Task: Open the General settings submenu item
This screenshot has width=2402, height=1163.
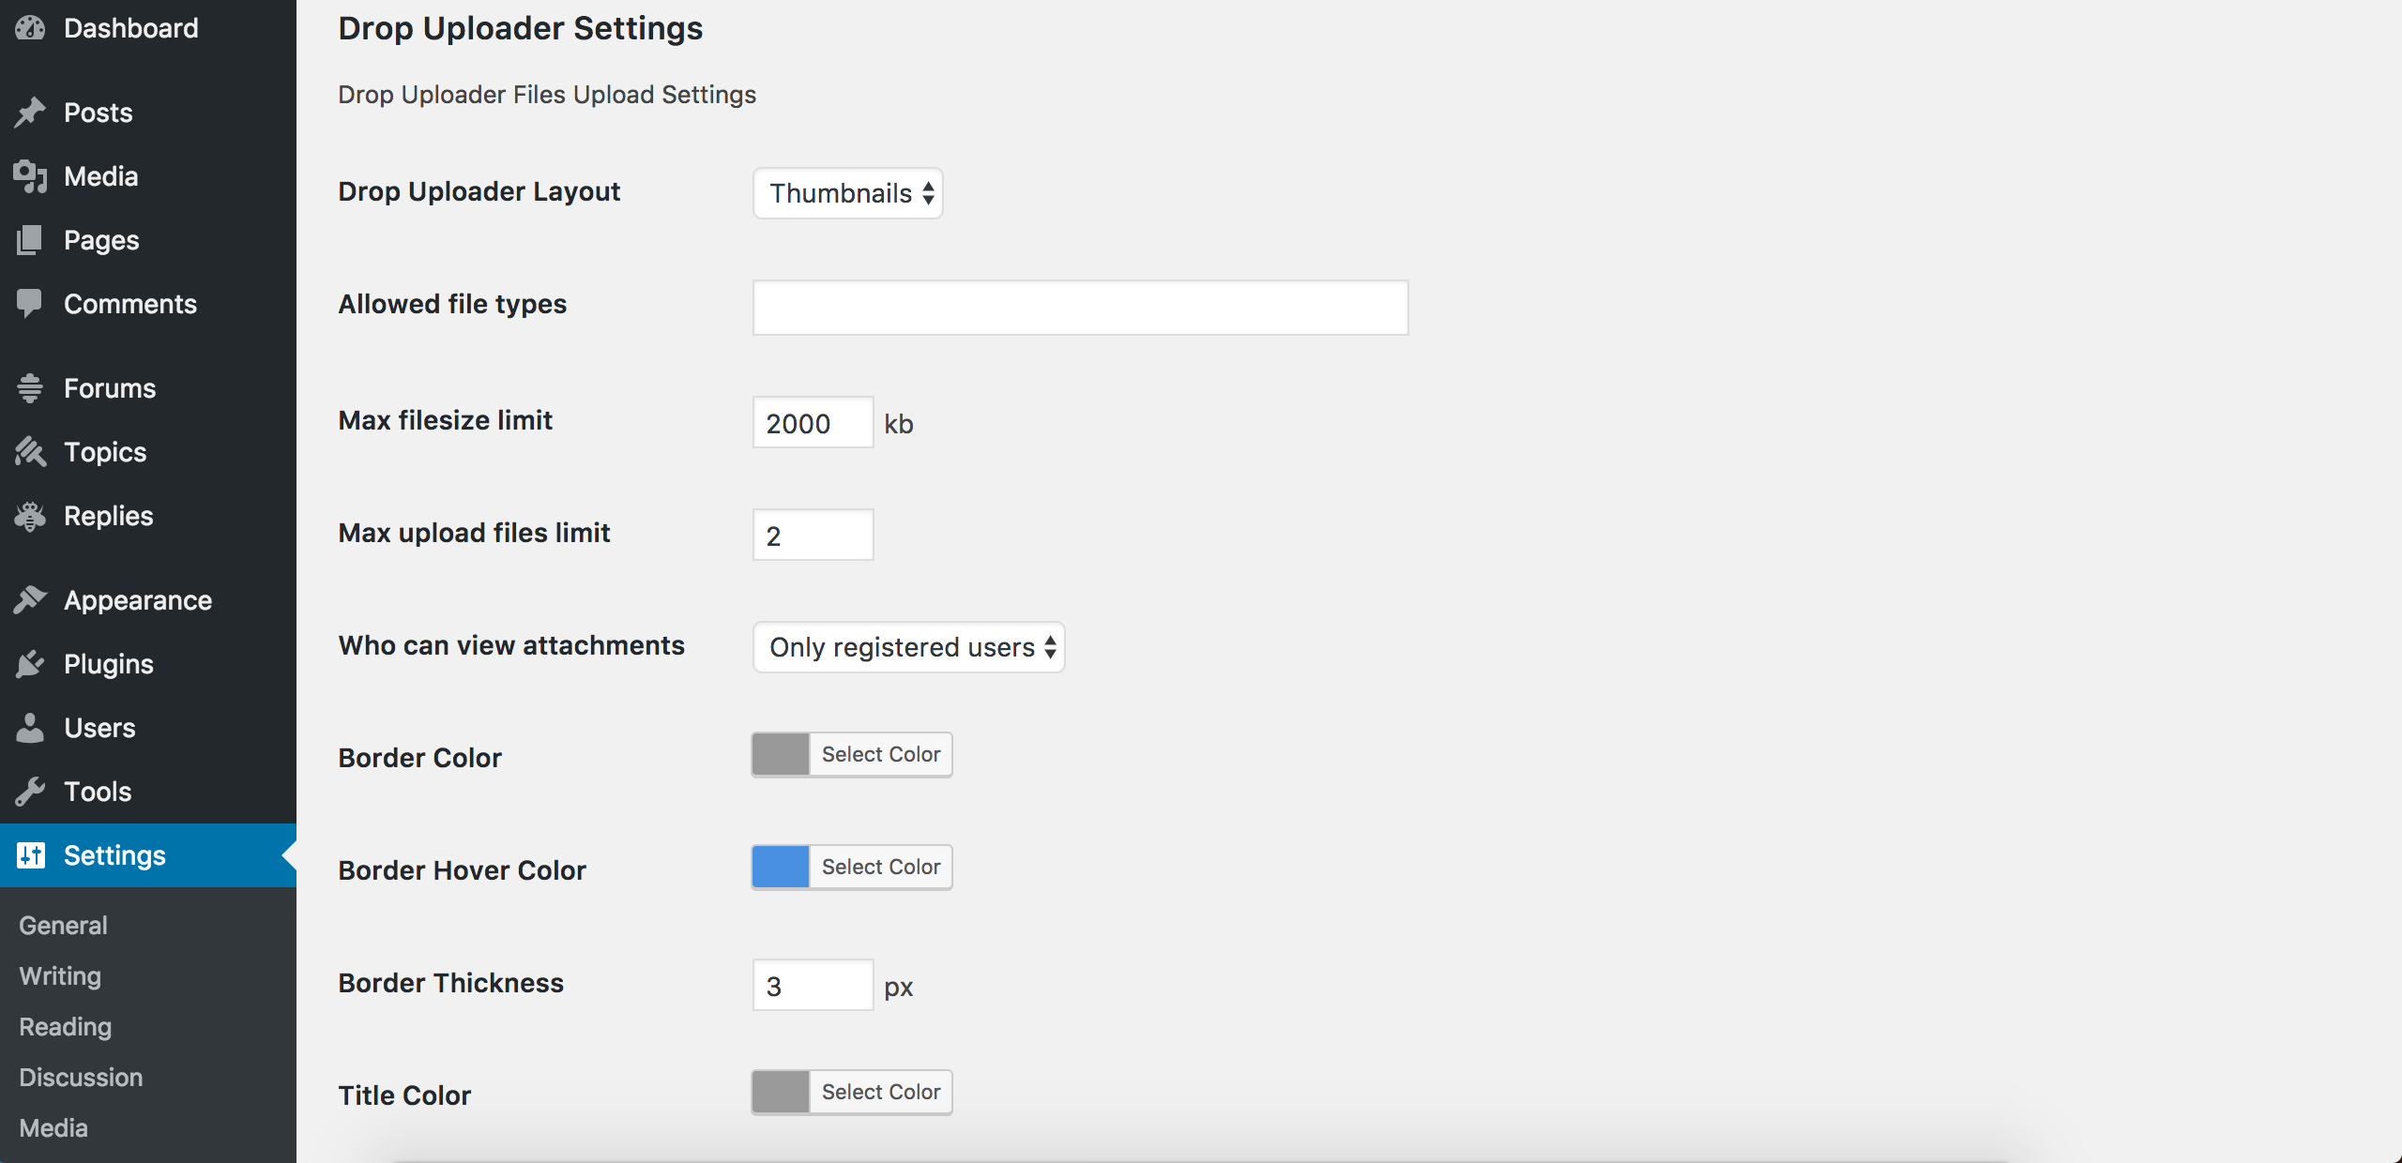Action: point(63,926)
